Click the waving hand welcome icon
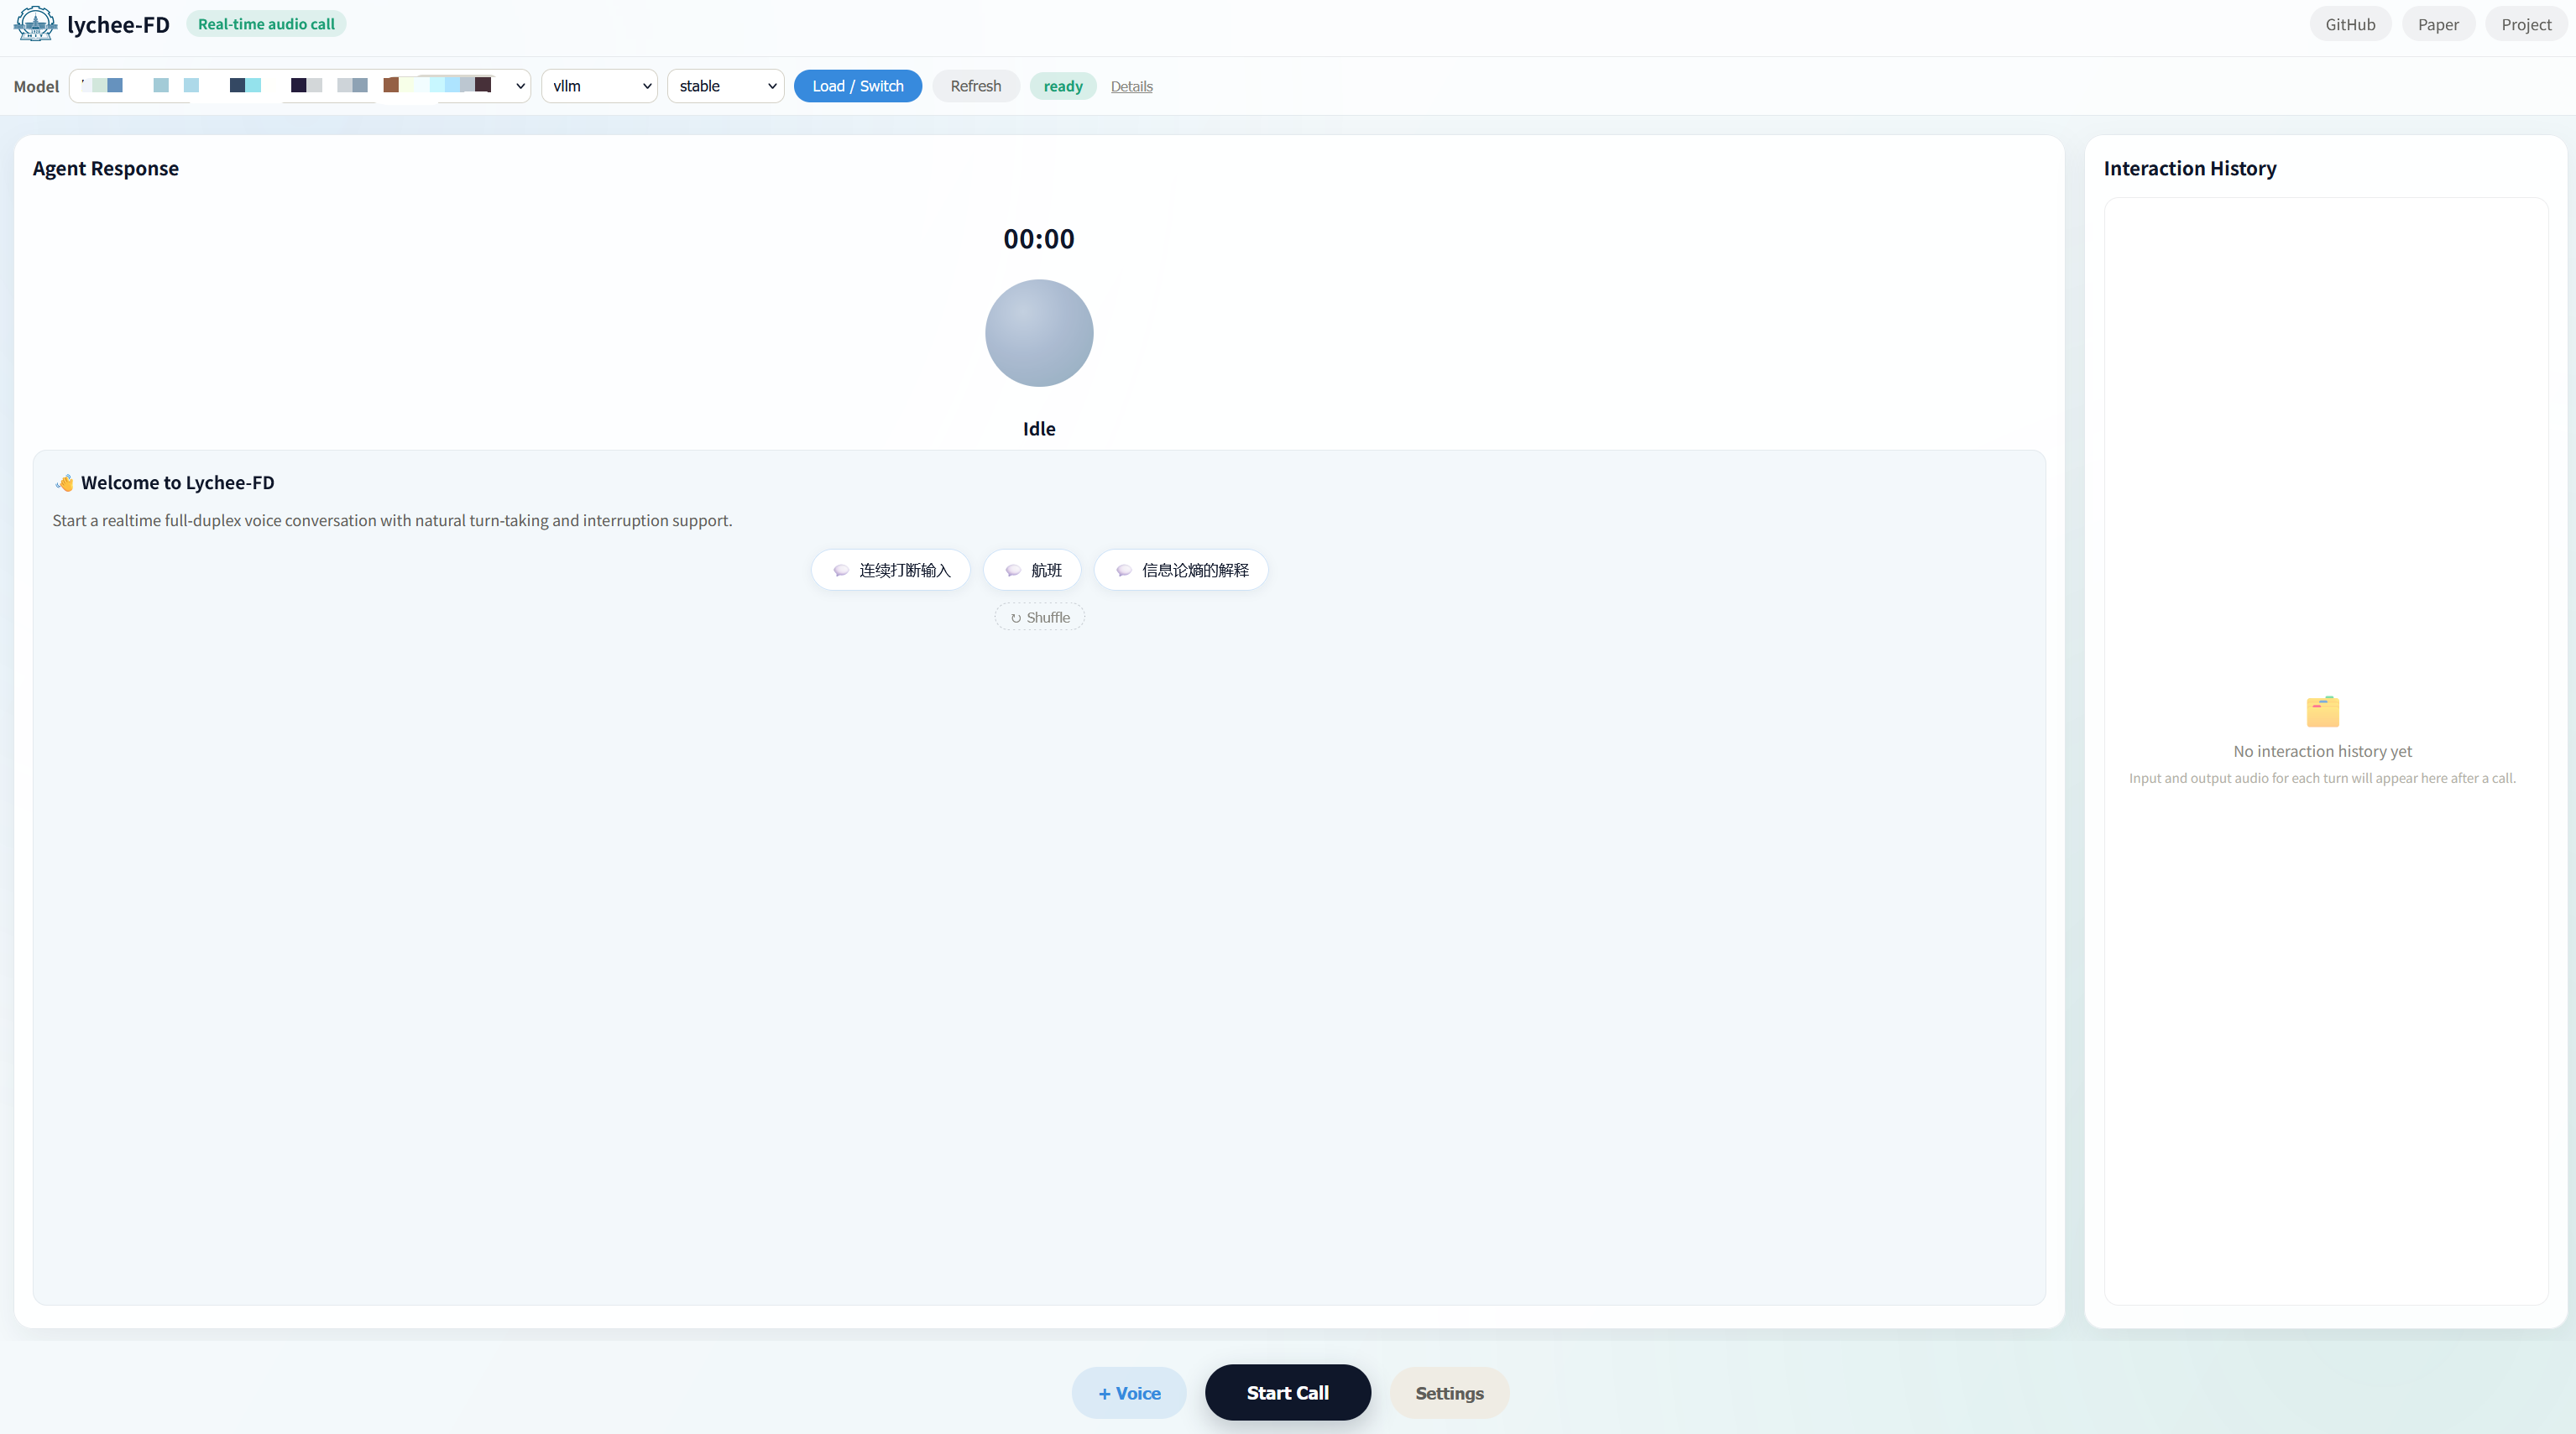Image resolution: width=2576 pixels, height=1434 pixels. (x=65, y=483)
